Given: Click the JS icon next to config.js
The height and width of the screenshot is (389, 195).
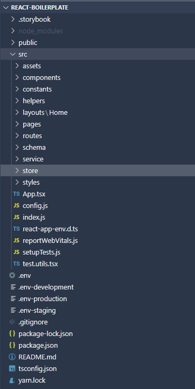Looking at the screenshot, I should (16, 206).
